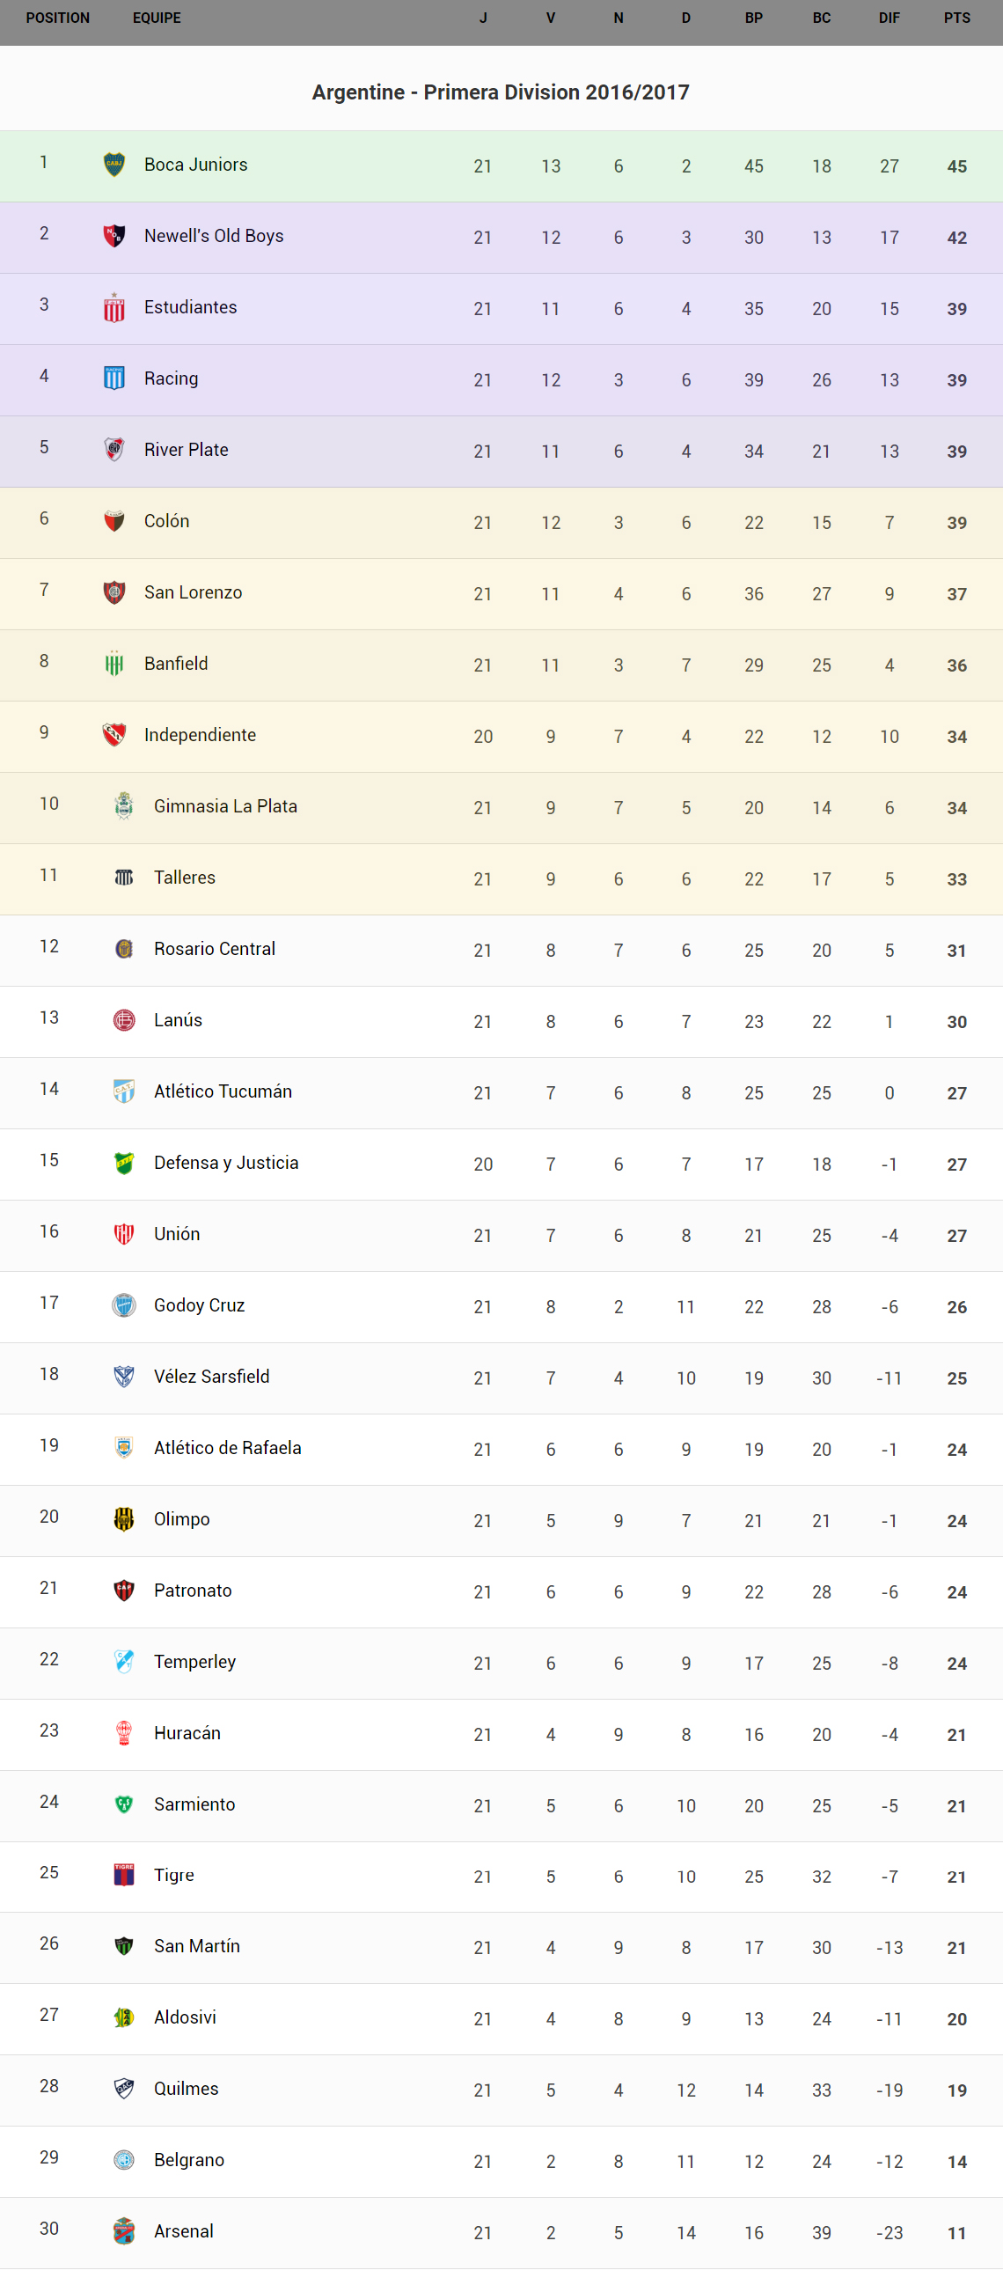Click the Argentine Primera Division 2016/2017 title
The height and width of the screenshot is (2285, 1003).
501,92
